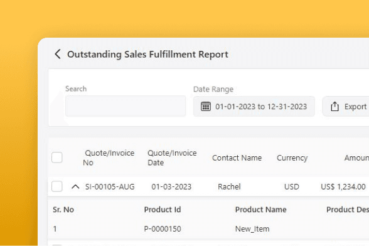Toggle the select-all header checkbox
This screenshot has height=246, width=369.
click(x=57, y=158)
